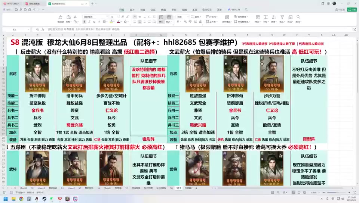Viewport: 359px width, 203px height.
Task: Click the Paste clipboard icon
Action: pos(68,17)
